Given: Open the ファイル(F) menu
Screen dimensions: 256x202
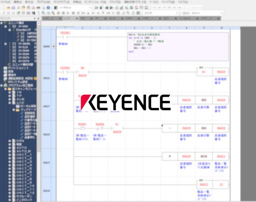Looking at the screenshot, I should 6,2.
